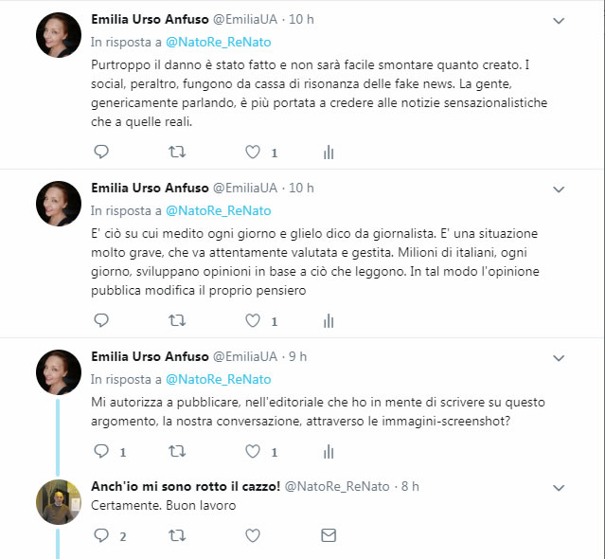Like the second tweet about 'opinione pubblica'
The image size is (605, 559).
click(253, 321)
